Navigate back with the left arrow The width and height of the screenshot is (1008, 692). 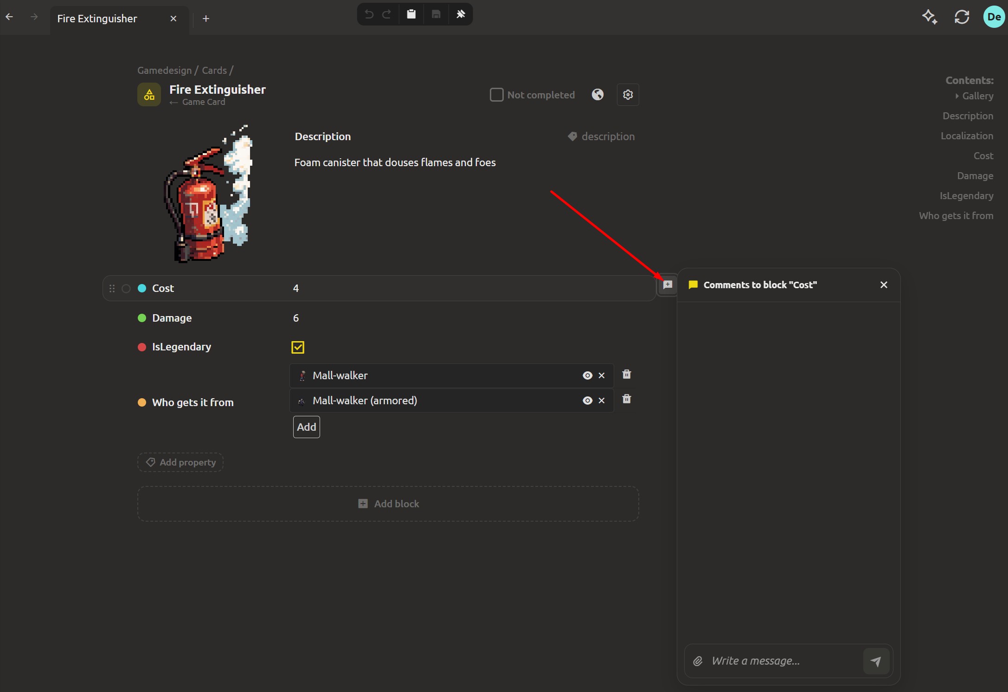[9, 17]
